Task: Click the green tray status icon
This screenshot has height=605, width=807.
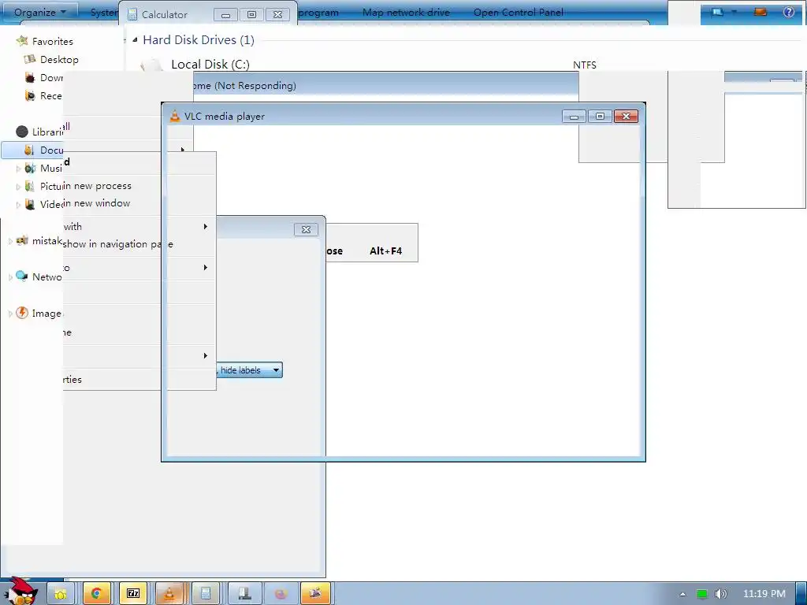Action: (701, 594)
